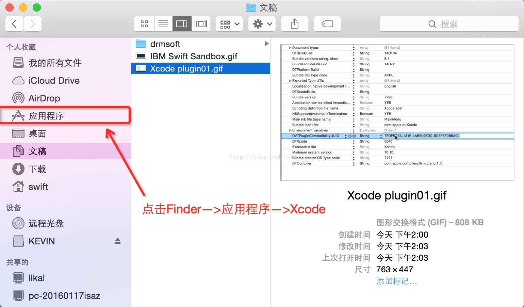
Task: Switch to list view
Action: pos(163,24)
